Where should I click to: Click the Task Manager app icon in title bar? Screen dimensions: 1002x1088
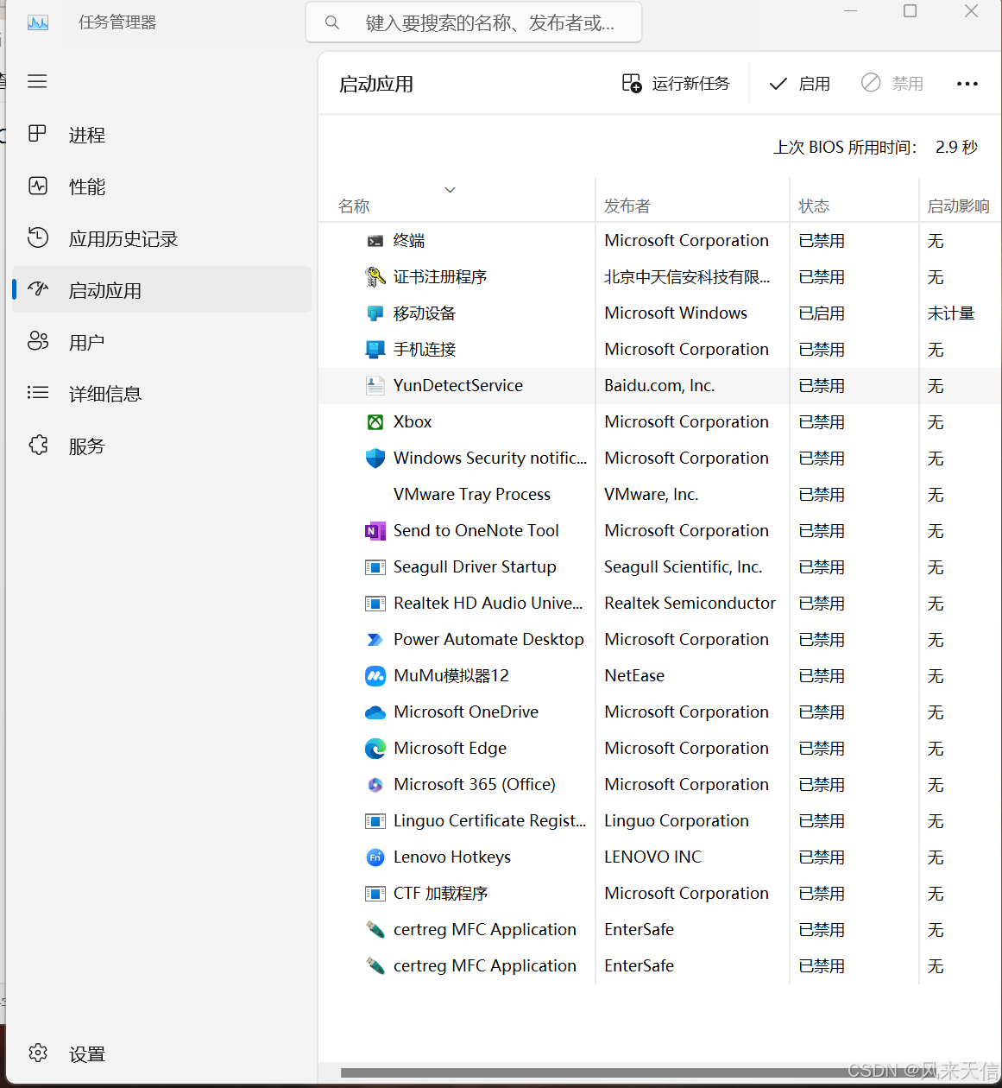click(38, 22)
